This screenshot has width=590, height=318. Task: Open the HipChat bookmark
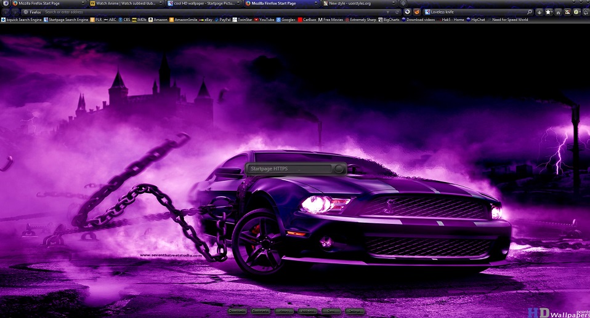click(475, 20)
